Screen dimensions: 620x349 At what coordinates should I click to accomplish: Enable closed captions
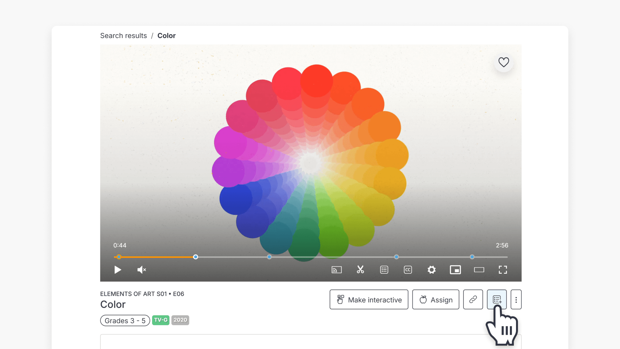[408, 270]
